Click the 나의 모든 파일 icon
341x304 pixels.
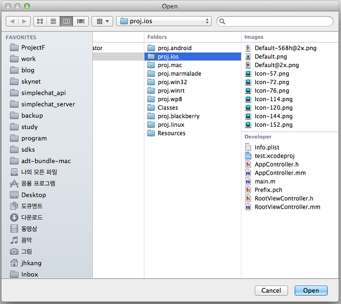click(14, 172)
